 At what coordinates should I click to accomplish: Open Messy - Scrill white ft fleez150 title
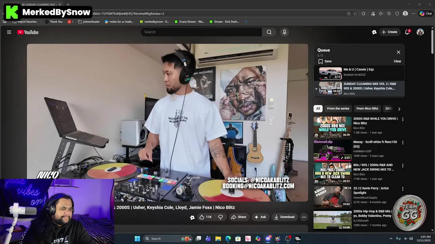coord(375,144)
